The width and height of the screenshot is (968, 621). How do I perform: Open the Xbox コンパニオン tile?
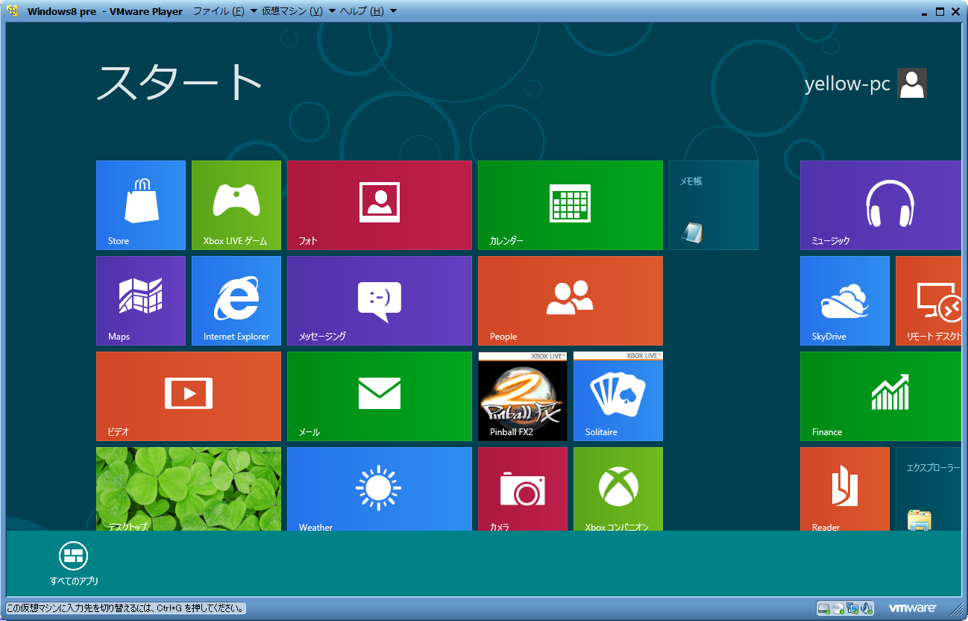coord(618,489)
